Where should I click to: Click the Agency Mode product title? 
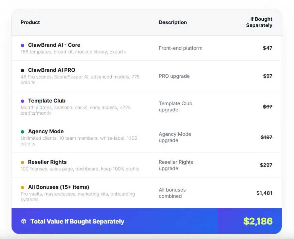coord(46,132)
